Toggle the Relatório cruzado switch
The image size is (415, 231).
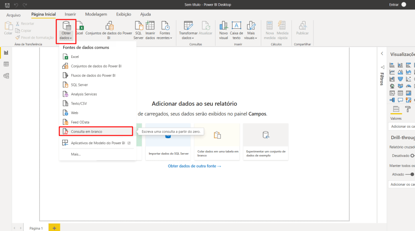[x=412, y=155]
